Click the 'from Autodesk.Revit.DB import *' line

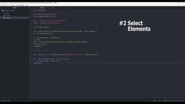coord(46,14)
